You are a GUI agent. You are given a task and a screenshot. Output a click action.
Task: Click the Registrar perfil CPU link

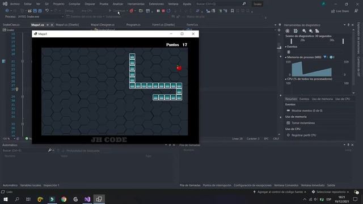pyautogui.click(x=304, y=135)
